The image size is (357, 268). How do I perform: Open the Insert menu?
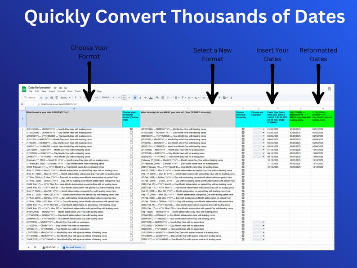pyautogui.click(x=52, y=91)
